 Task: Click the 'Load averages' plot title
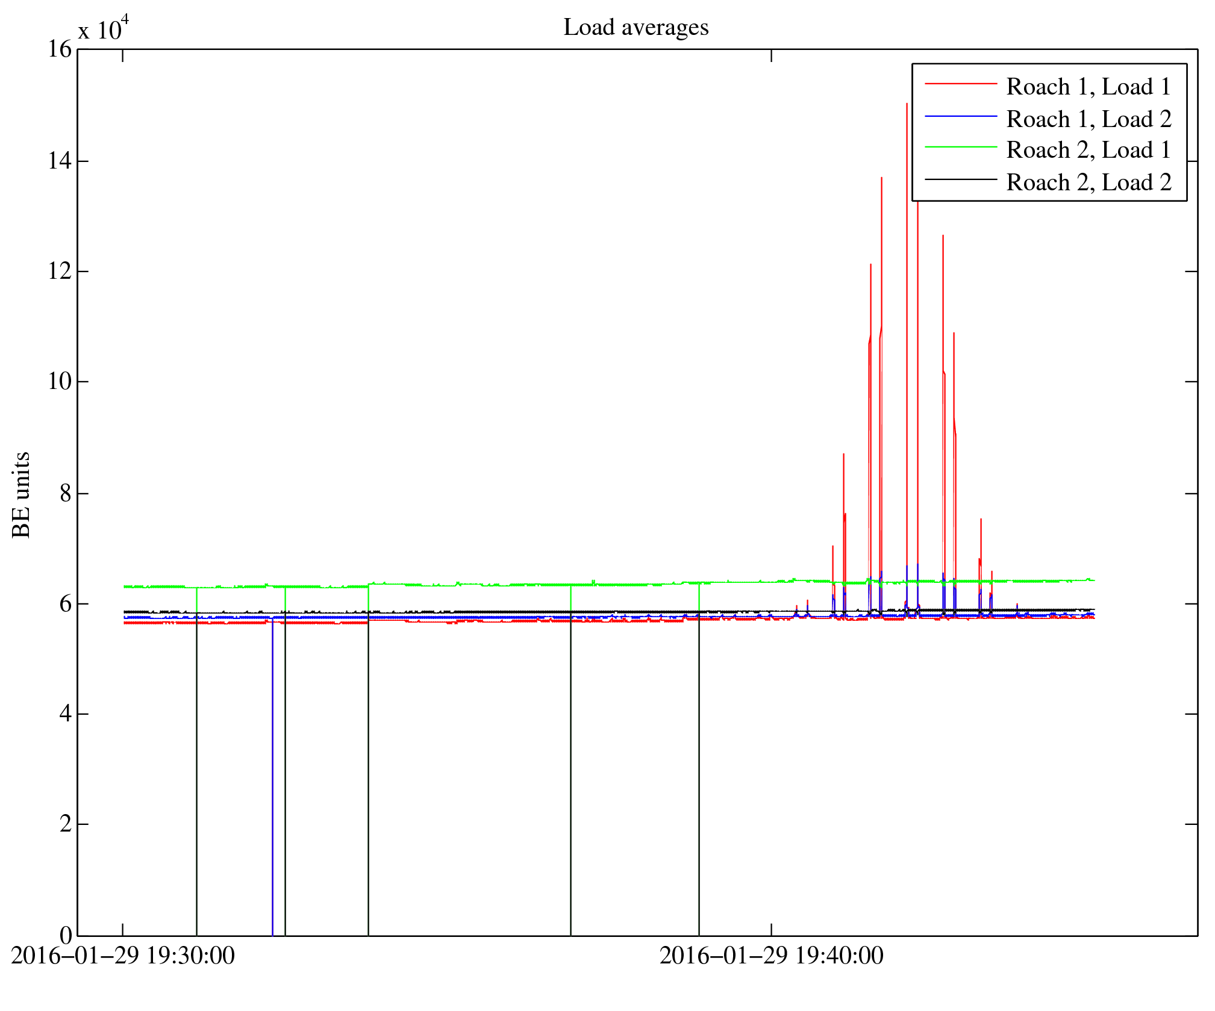coord(636,28)
